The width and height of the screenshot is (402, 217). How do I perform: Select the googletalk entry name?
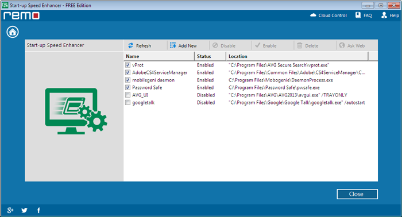click(x=144, y=103)
